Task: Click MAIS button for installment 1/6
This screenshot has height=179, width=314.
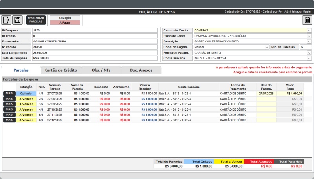Action: tap(9, 94)
